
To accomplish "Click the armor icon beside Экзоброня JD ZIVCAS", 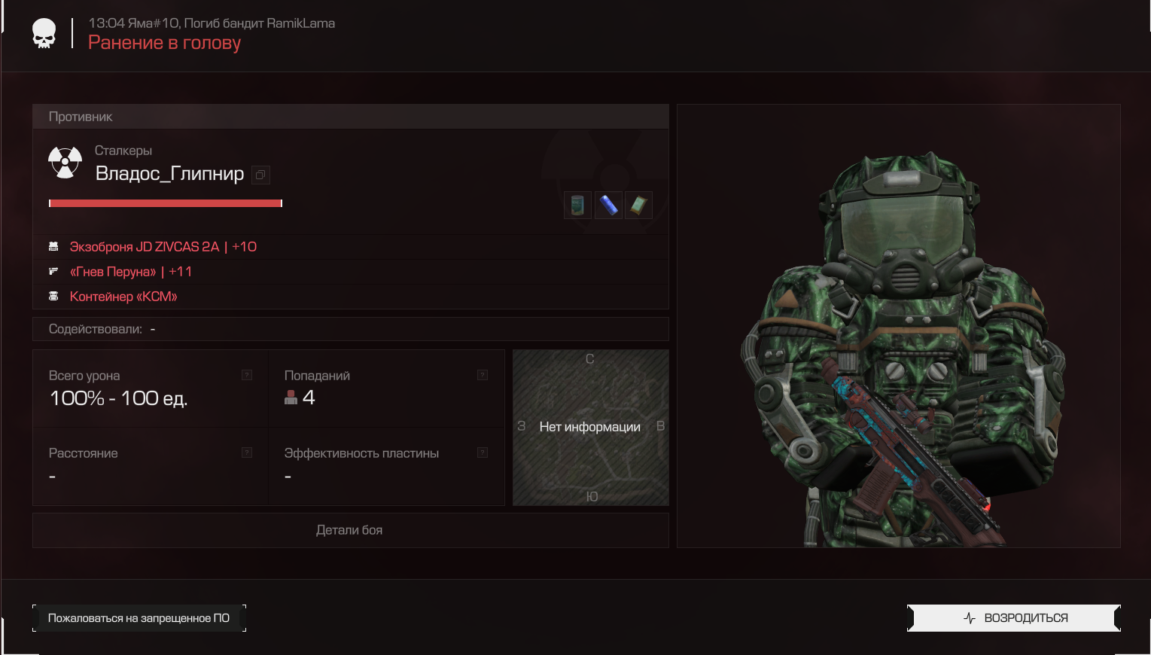I will tap(53, 247).
